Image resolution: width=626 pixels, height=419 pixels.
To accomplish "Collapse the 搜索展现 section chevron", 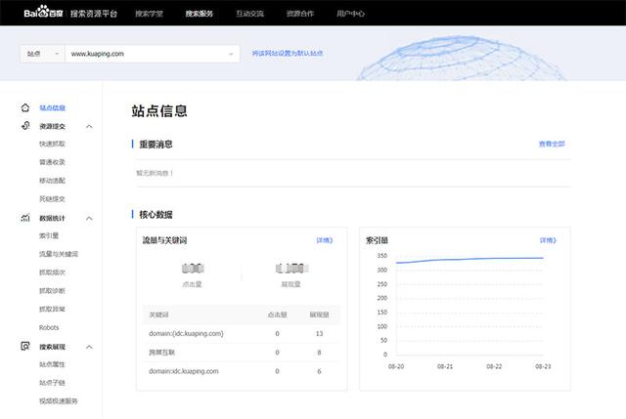I will pos(89,347).
